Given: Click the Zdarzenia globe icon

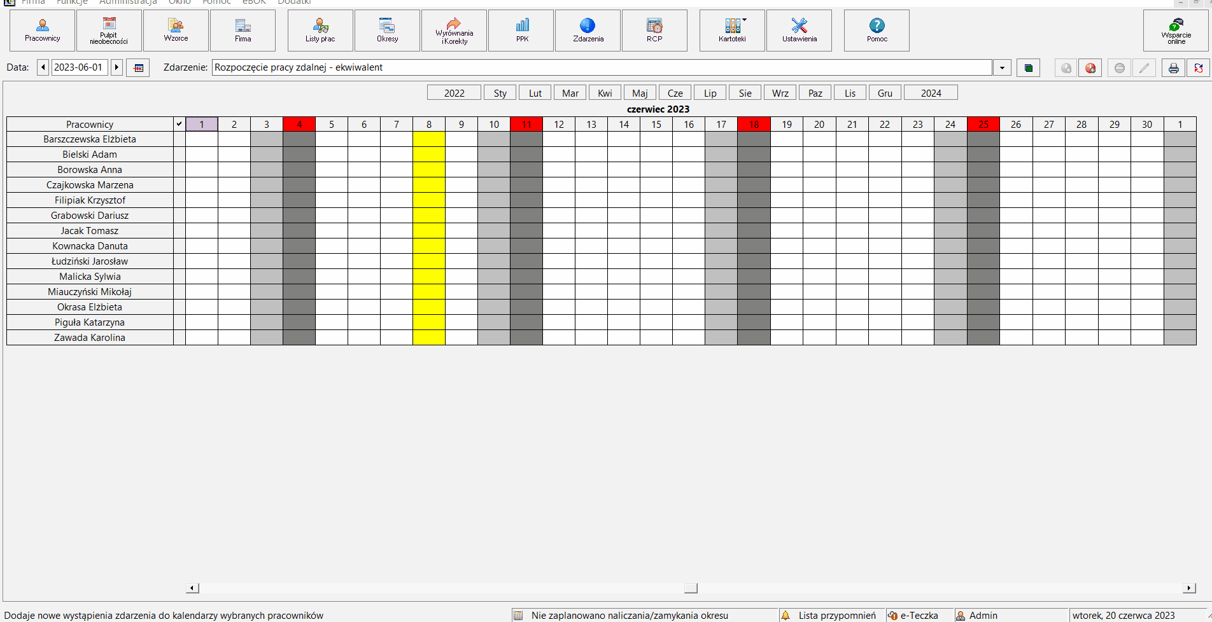Looking at the screenshot, I should pyautogui.click(x=588, y=25).
